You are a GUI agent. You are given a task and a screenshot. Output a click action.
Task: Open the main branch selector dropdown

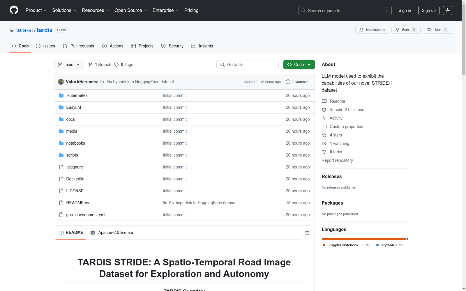pos(69,65)
